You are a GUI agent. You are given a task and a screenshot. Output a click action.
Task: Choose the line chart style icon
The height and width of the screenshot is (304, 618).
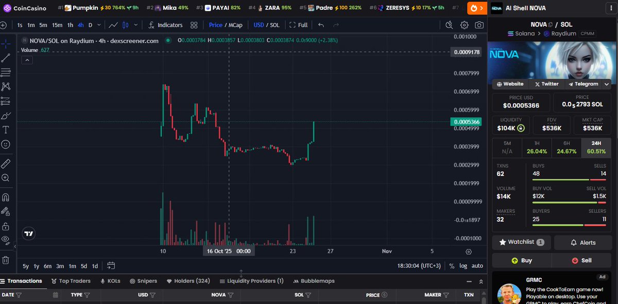coord(113,25)
